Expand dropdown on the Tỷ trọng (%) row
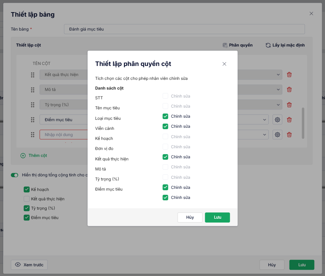Image resolution: width=325 pixels, height=276 pixels. click(x=278, y=104)
